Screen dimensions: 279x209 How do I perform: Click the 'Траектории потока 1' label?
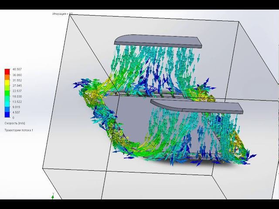click(x=19, y=130)
